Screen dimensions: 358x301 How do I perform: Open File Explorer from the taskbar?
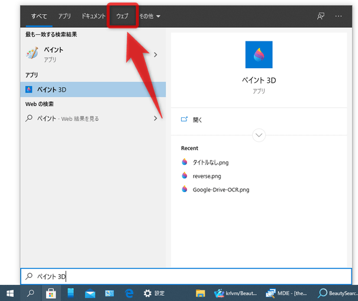(x=200, y=293)
